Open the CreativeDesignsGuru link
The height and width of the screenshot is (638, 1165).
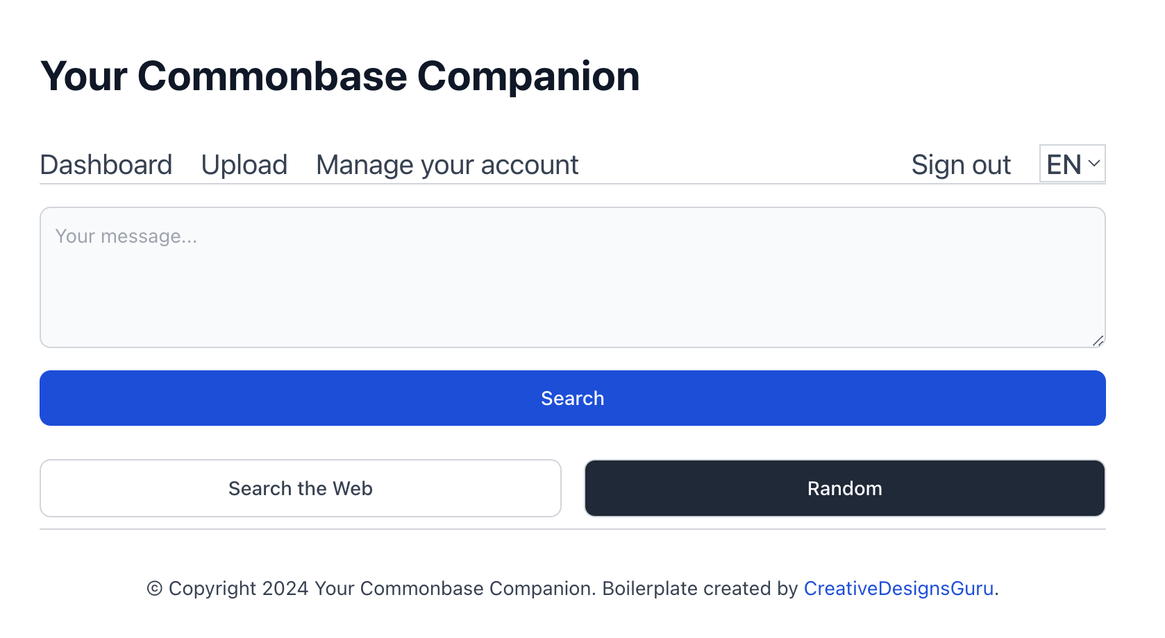[898, 588]
